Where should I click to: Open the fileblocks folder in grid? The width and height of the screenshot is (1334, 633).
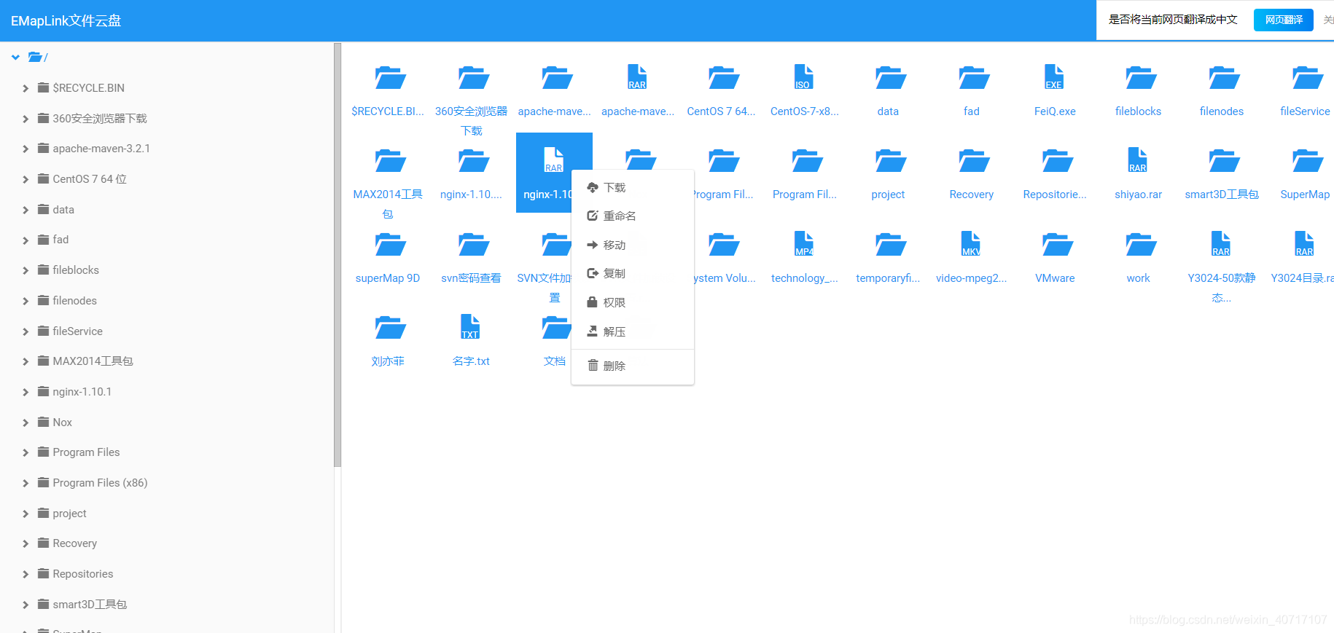click(x=1141, y=77)
